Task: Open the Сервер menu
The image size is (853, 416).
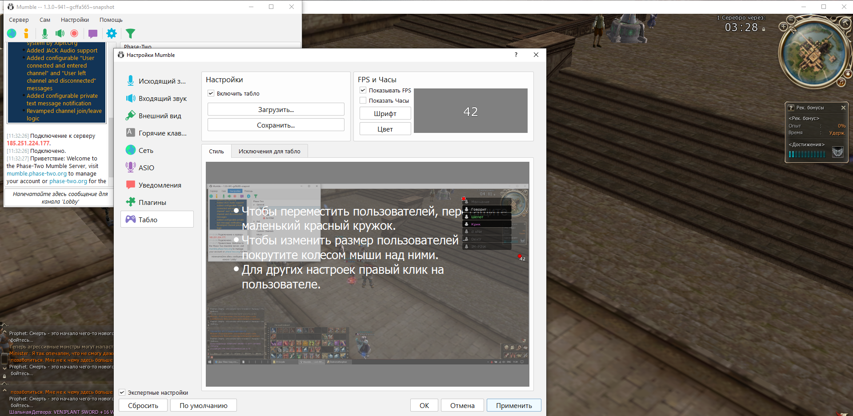Action: [x=19, y=20]
